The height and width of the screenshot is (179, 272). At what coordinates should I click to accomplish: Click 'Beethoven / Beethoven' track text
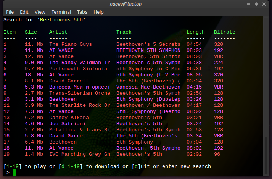point(148,105)
